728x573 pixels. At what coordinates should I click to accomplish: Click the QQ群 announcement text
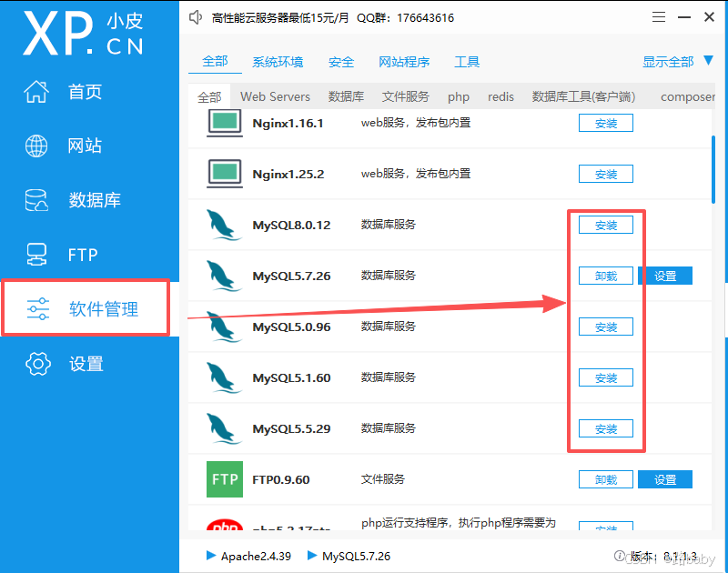pos(405,17)
